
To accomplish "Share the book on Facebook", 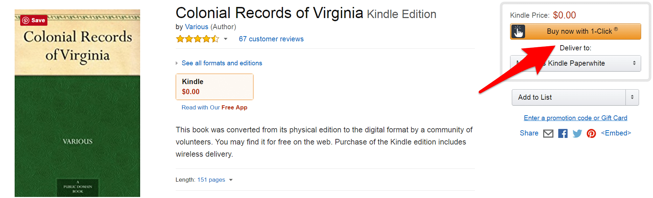I will [563, 133].
